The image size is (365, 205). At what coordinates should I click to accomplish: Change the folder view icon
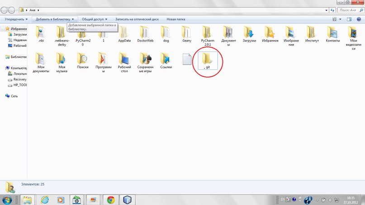335,19
